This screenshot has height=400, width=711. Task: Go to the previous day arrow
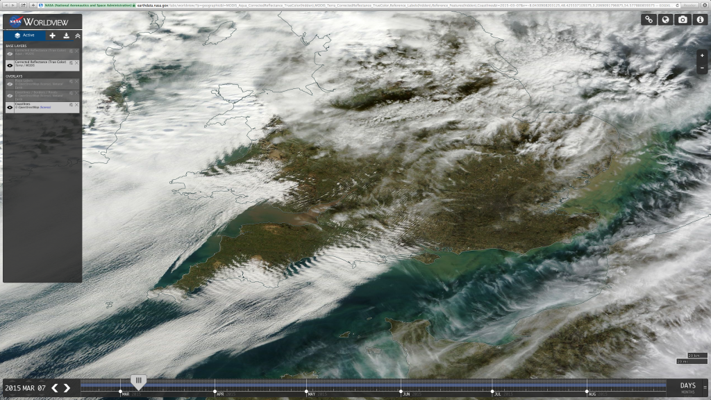[55, 387]
